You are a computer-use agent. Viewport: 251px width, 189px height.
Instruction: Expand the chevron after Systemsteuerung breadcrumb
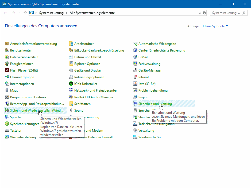click(67, 13)
